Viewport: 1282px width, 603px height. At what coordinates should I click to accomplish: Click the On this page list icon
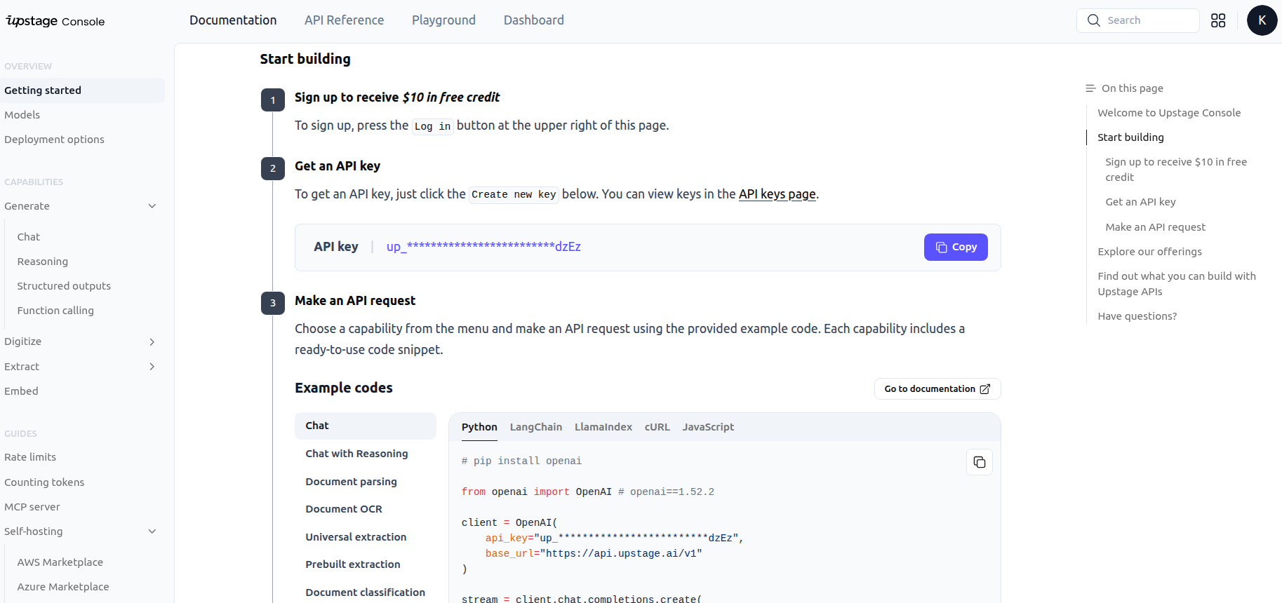point(1090,88)
